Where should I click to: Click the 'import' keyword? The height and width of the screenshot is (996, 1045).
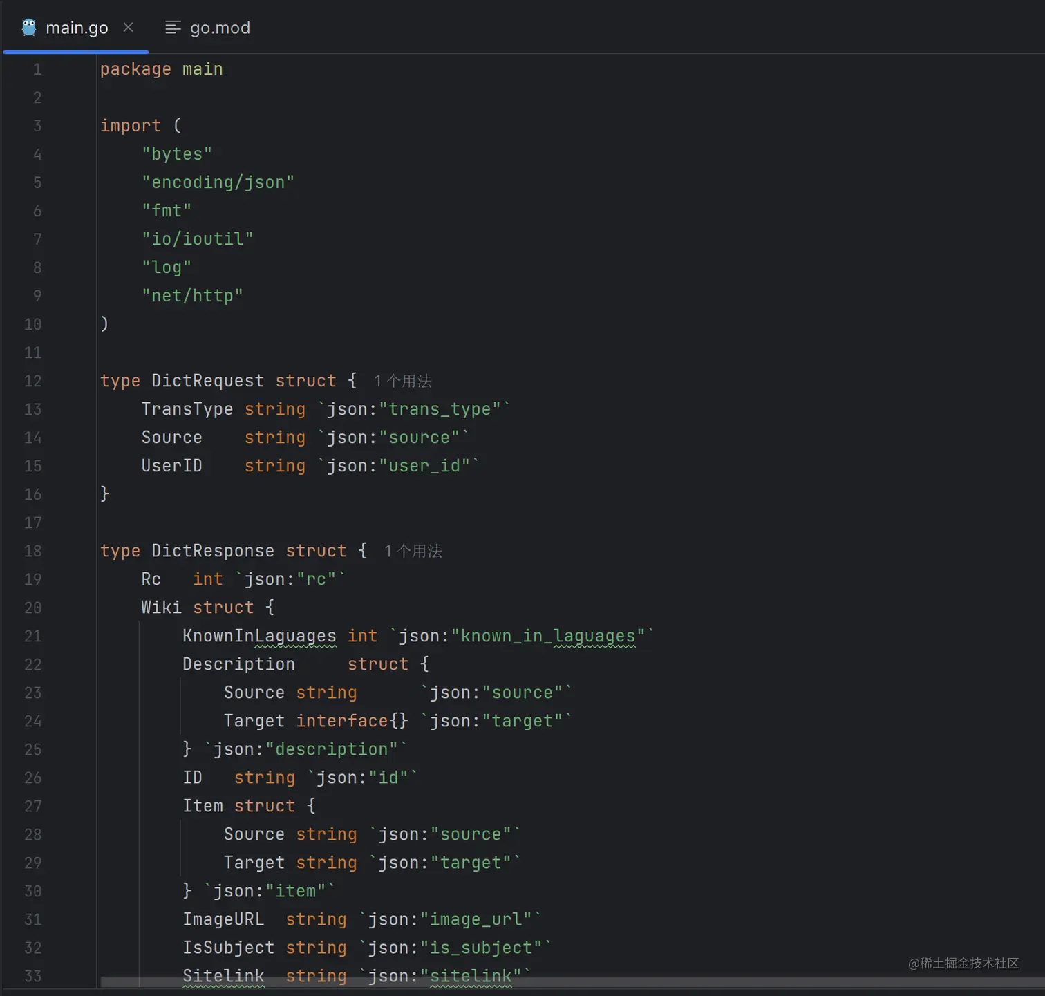pos(130,126)
